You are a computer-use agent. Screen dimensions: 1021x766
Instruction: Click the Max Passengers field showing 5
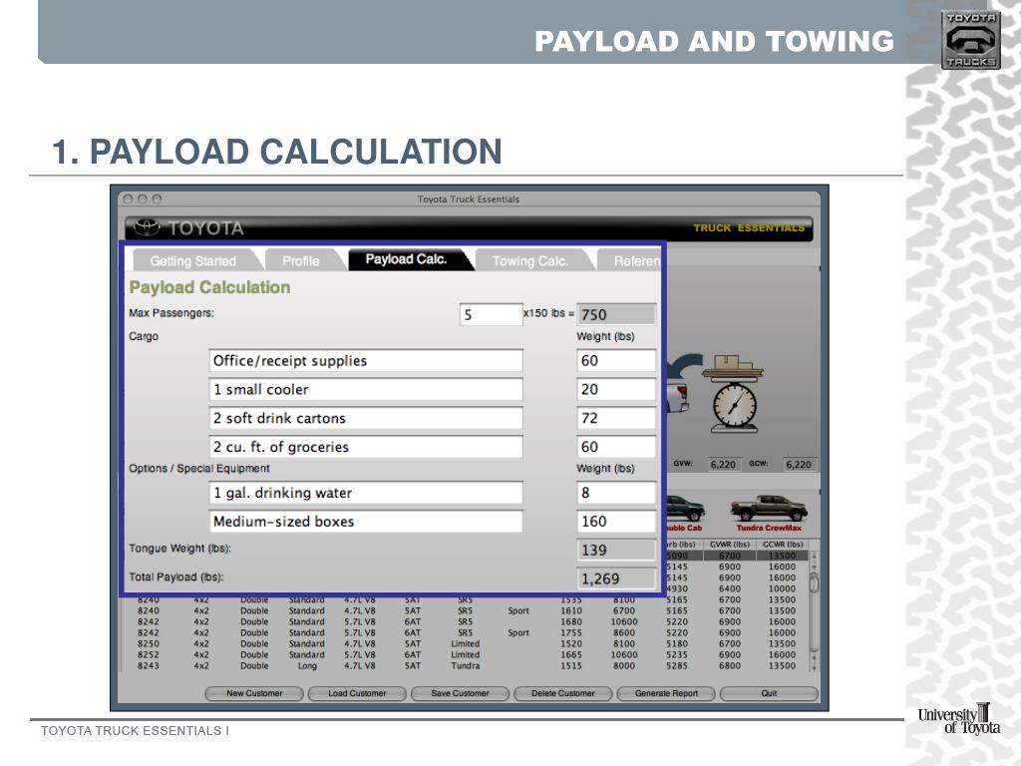(491, 315)
